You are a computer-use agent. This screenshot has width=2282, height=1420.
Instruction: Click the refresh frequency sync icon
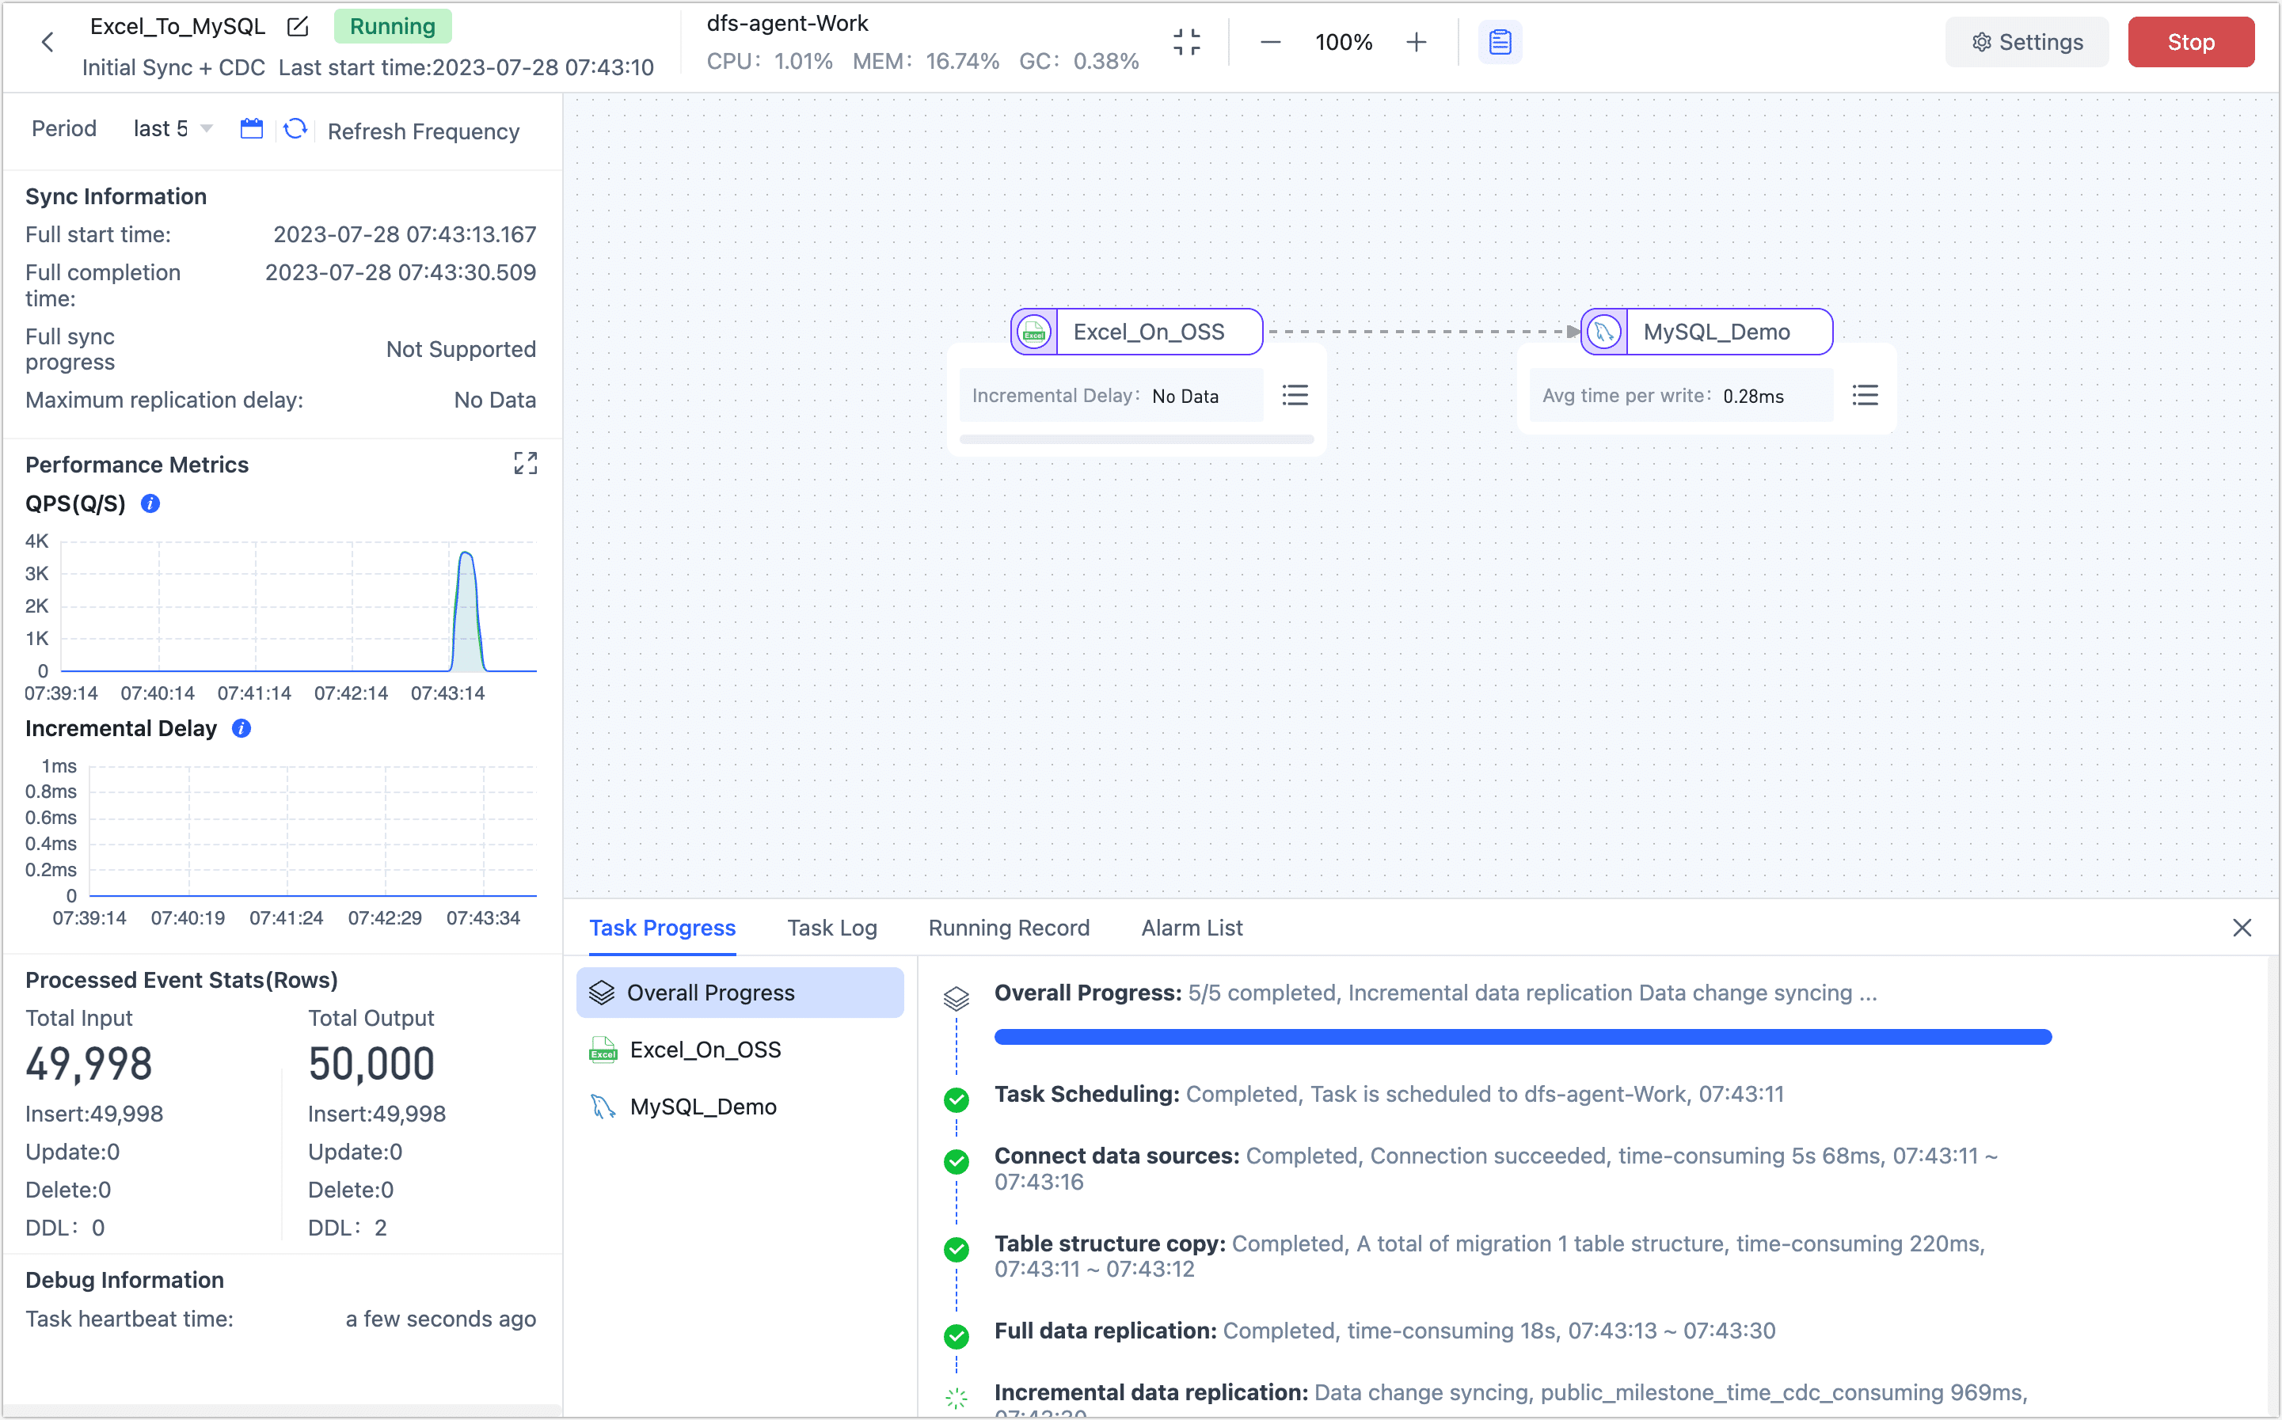click(295, 129)
